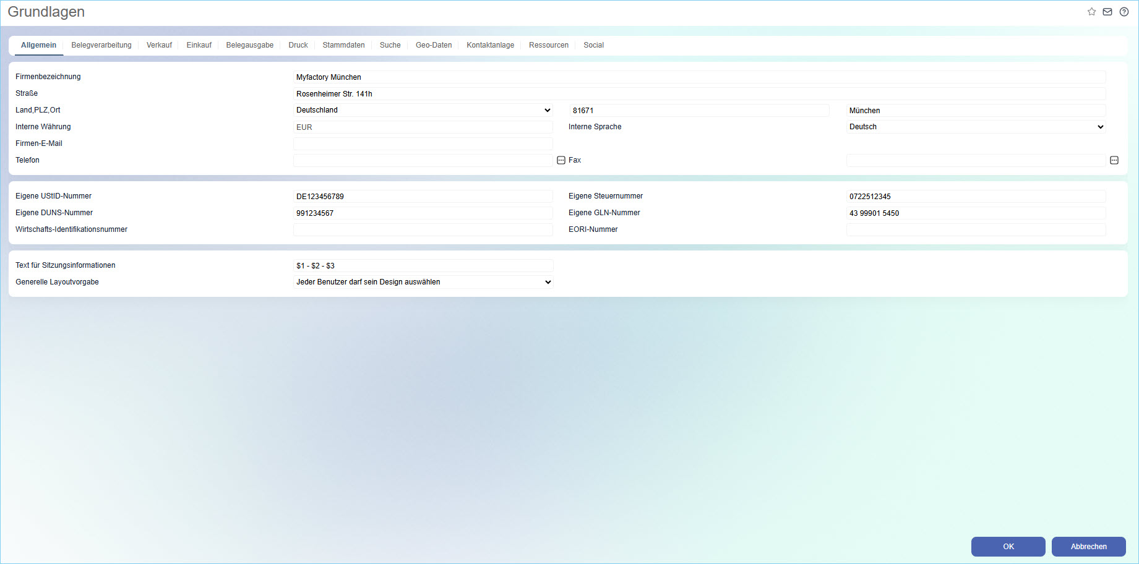1139x564 pixels.
Task: Open help via question mark icon
Action: tap(1124, 12)
